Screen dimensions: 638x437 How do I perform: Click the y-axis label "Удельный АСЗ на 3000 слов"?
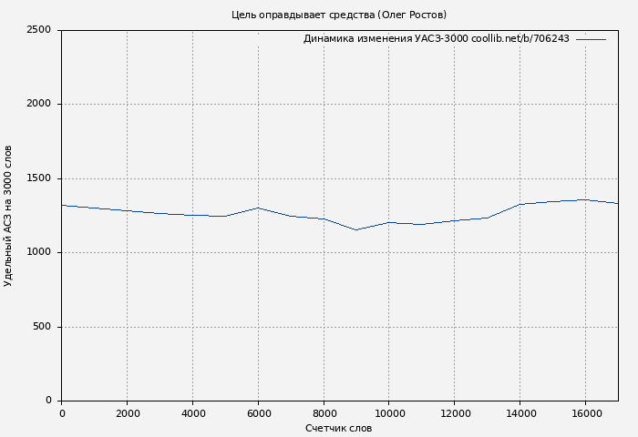[x=8, y=216]
